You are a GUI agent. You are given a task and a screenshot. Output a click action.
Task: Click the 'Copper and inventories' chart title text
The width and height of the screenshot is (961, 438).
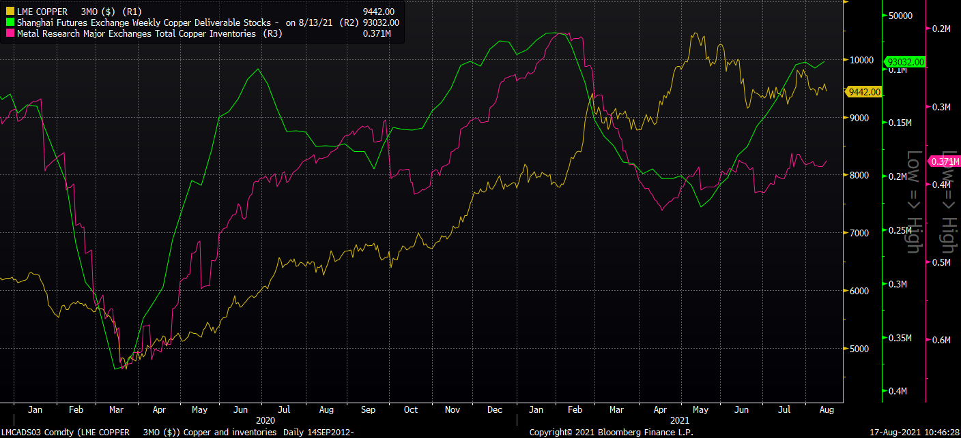pos(231,433)
